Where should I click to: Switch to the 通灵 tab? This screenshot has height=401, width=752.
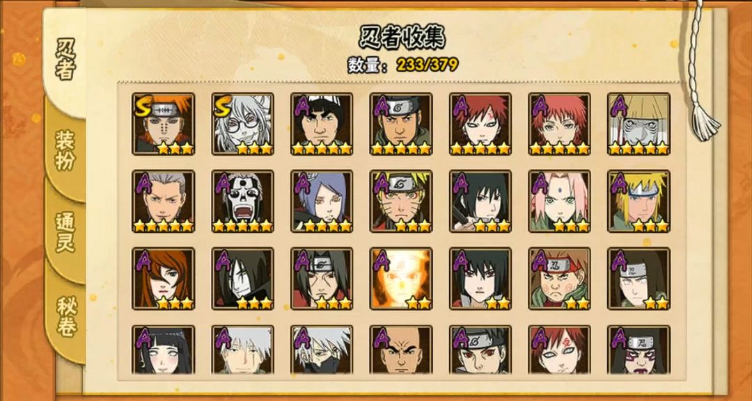pyautogui.click(x=65, y=232)
